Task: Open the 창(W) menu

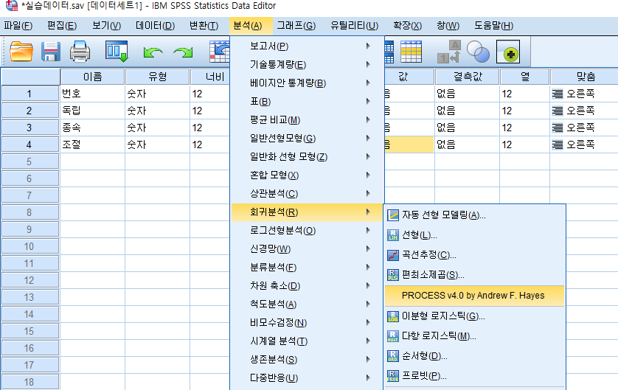Action: point(448,26)
